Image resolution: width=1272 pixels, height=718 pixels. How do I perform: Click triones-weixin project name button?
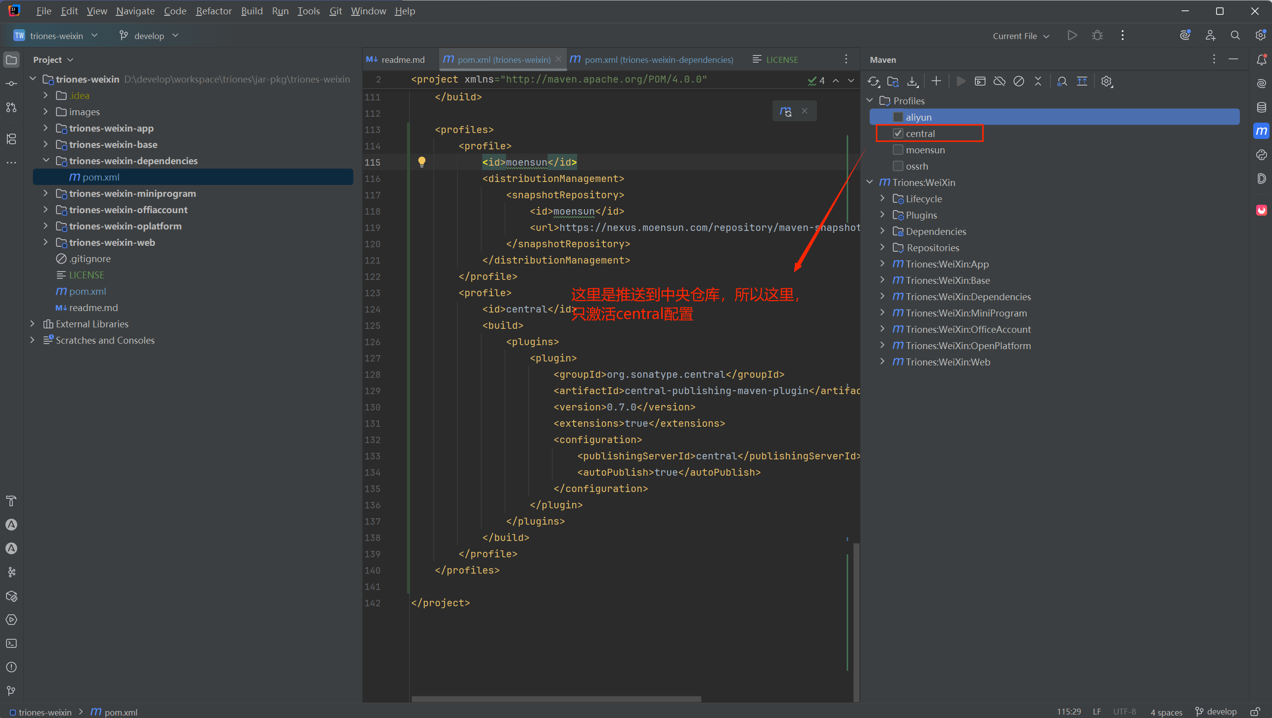pos(55,36)
